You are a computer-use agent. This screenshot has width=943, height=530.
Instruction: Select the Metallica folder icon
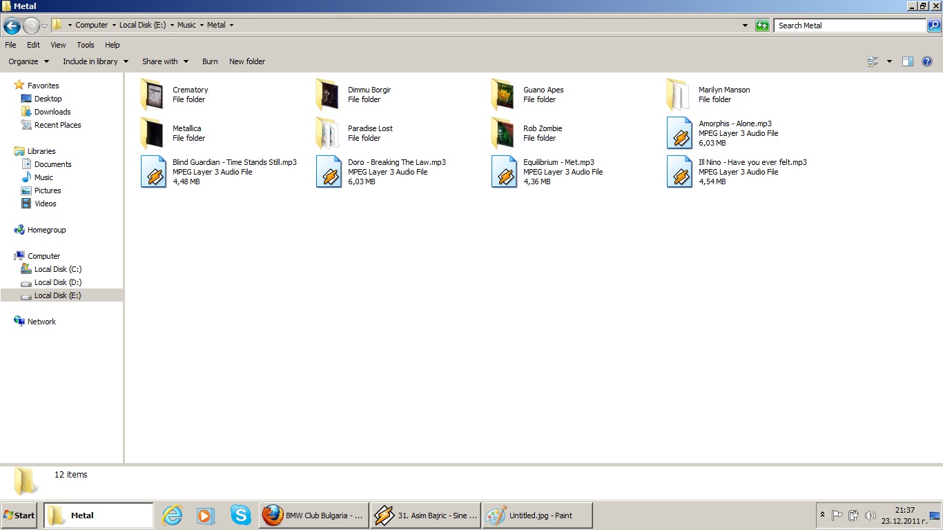[153, 133]
